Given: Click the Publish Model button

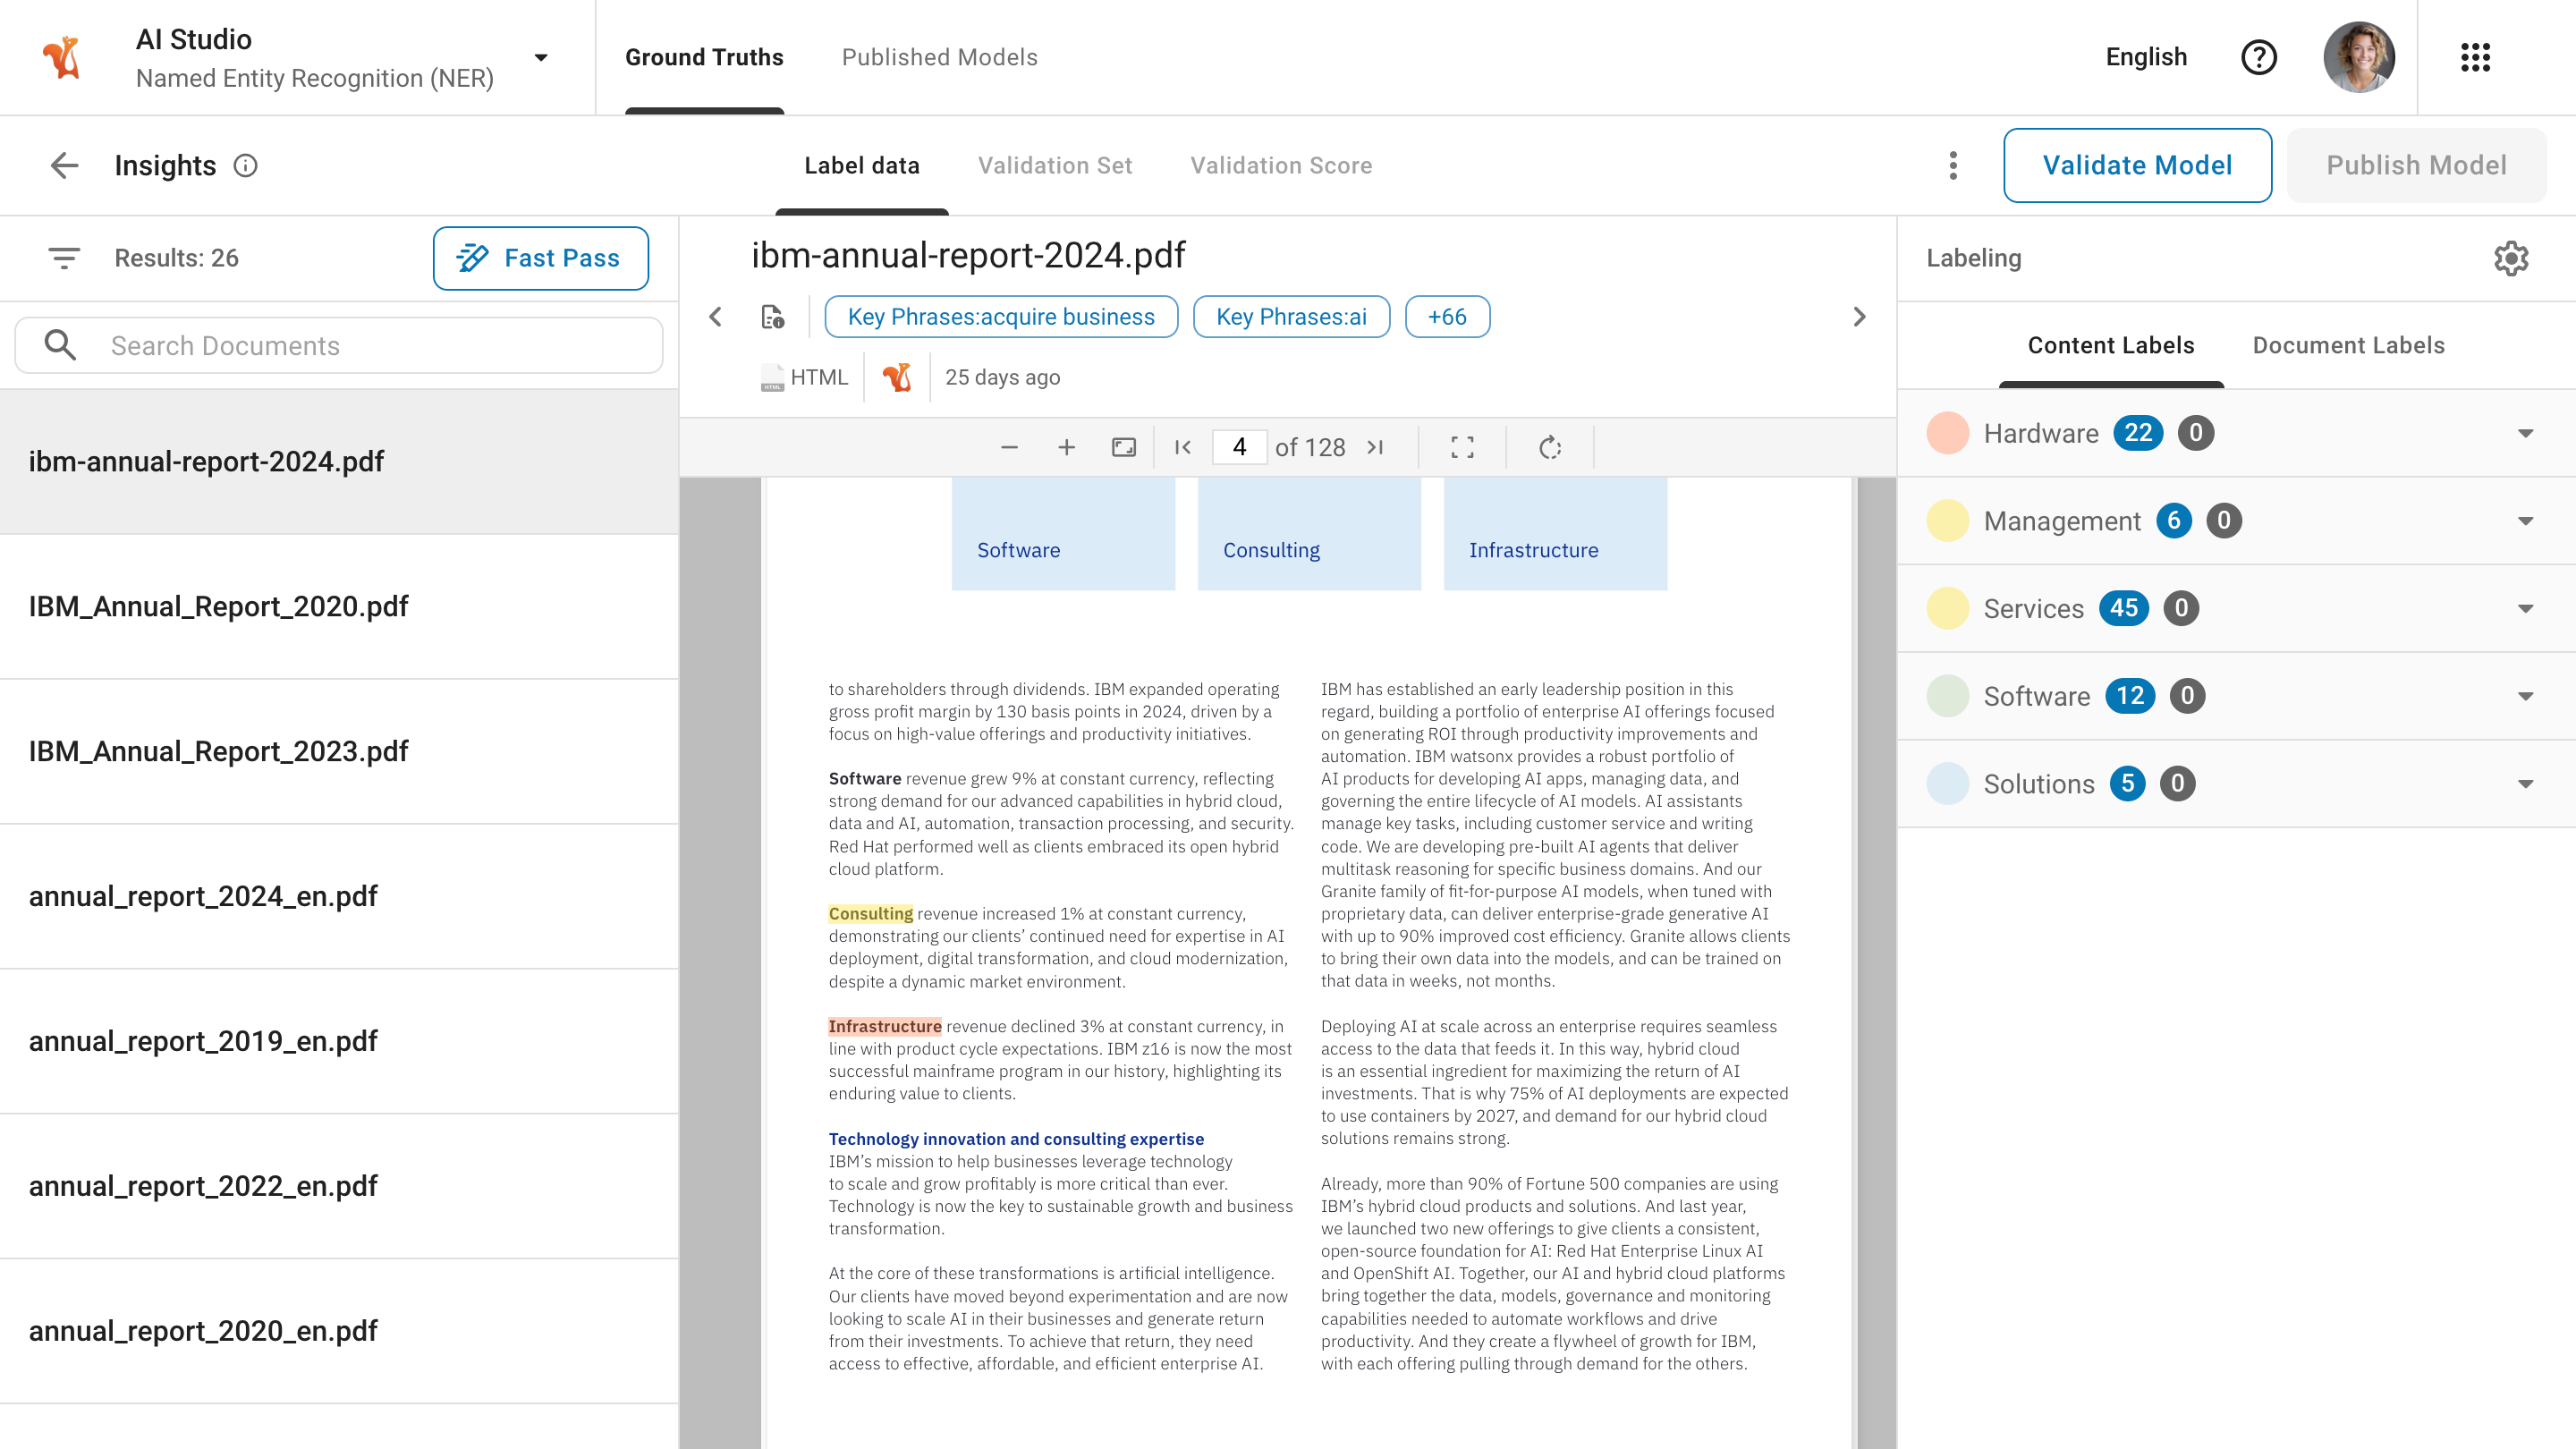Looking at the screenshot, I should (2416, 165).
